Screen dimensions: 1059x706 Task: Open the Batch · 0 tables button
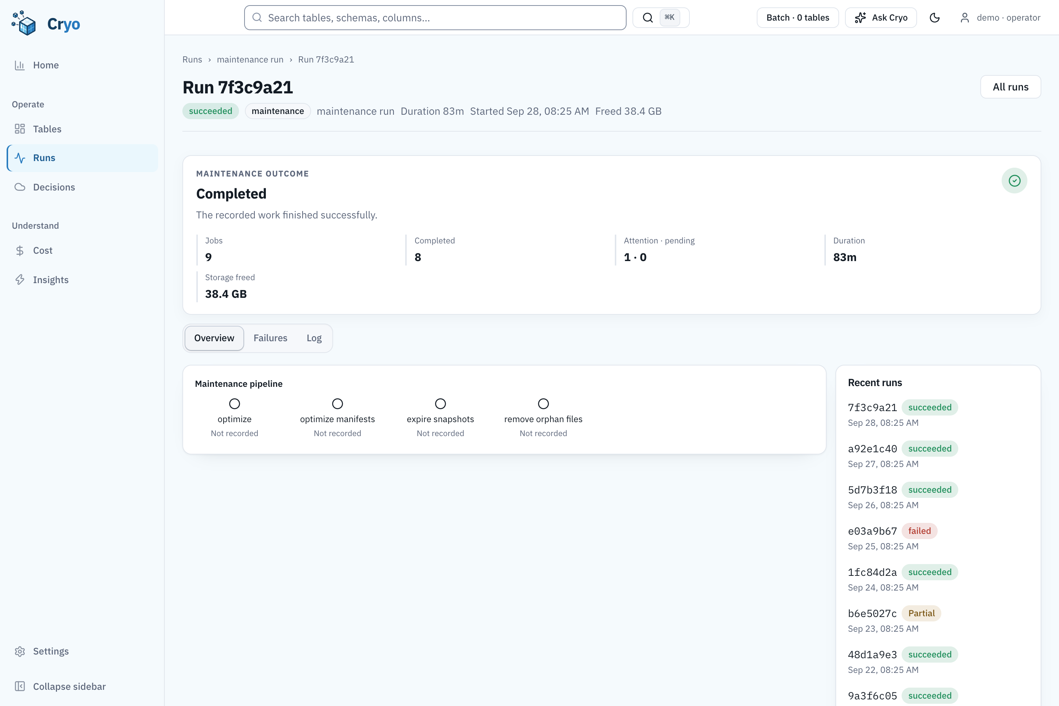pos(798,18)
